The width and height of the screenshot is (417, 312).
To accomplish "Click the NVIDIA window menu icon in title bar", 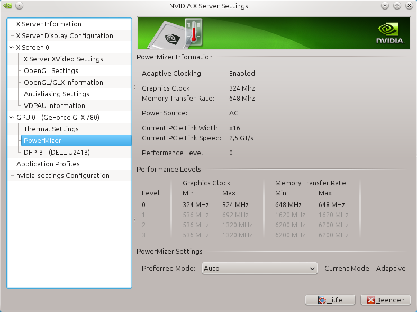I will (7, 6).
